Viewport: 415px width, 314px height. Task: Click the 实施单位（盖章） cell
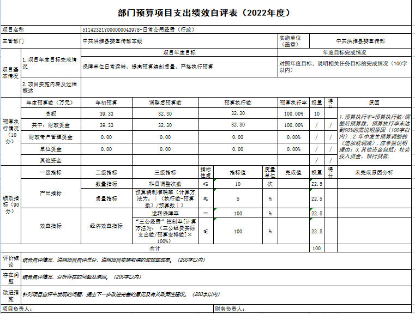(x=293, y=41)
